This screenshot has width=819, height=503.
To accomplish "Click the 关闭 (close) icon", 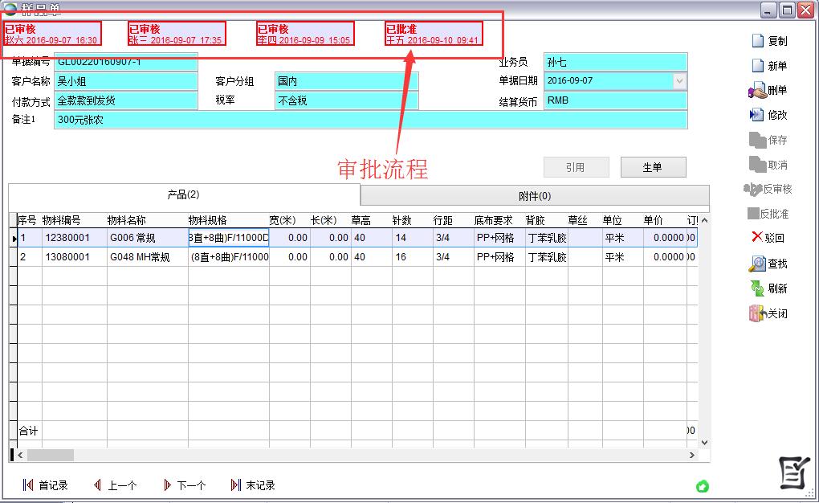I will pyautogui.click(x=769, y=314).
